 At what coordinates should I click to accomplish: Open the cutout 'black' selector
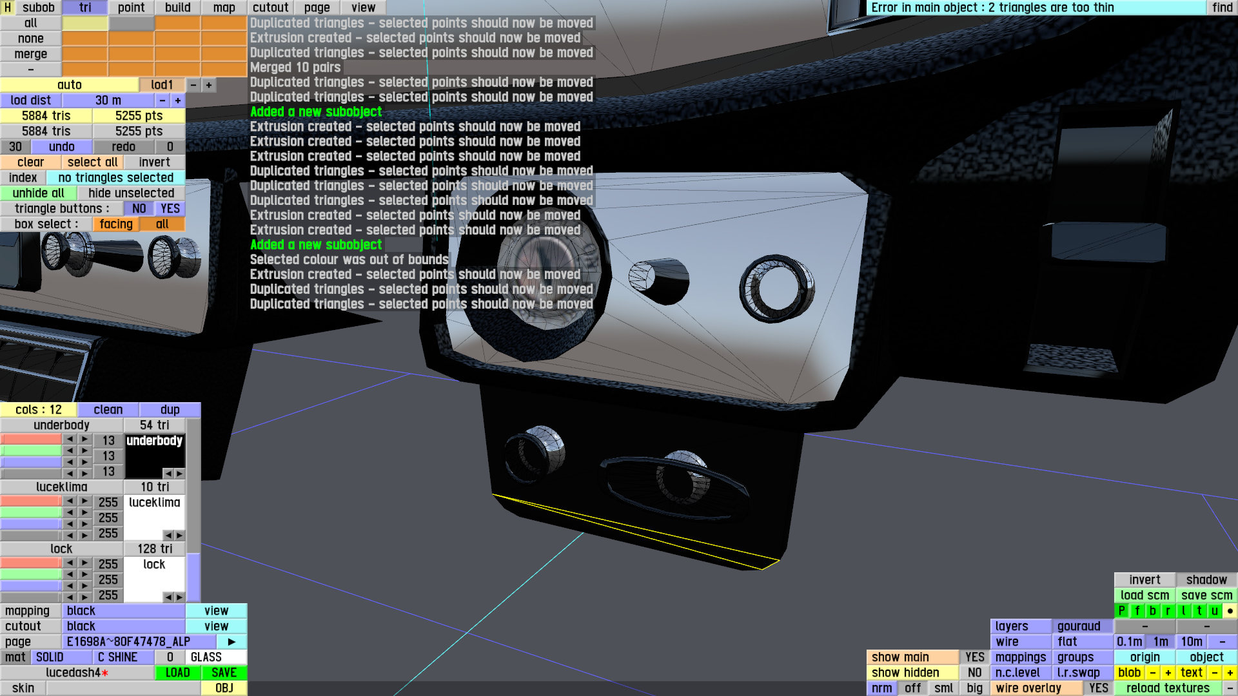[x=123, y=626]
